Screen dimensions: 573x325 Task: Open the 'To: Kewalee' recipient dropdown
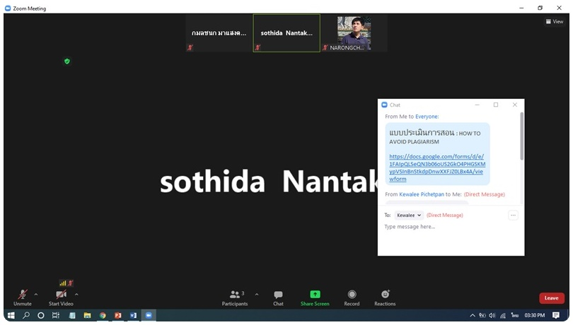[x=408, y=215]
